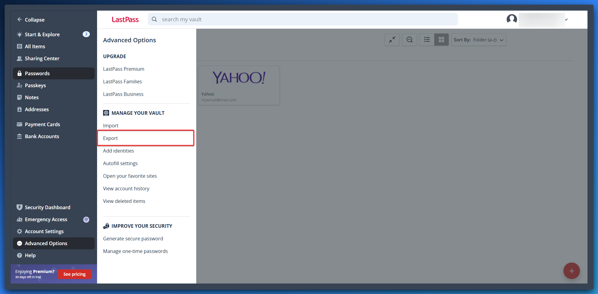The width and height of the screenshot is (598, 294).
Task: Open the Sort By folder dropdown
Action: click(x=478, y=40)
